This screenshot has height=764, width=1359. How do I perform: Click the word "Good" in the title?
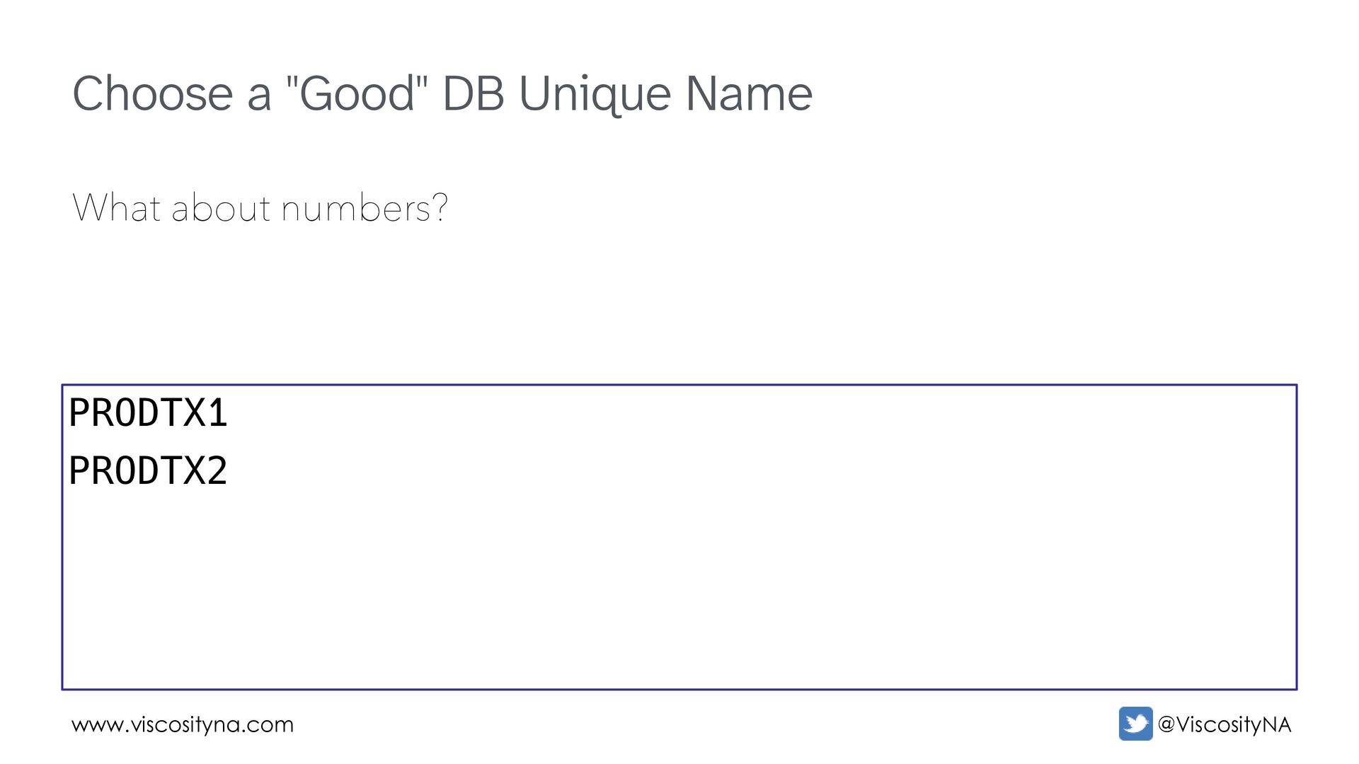point(357,93)
